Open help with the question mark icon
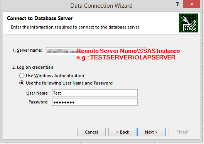204x144 pixels. pyautogui.click(x=177, y=4)
